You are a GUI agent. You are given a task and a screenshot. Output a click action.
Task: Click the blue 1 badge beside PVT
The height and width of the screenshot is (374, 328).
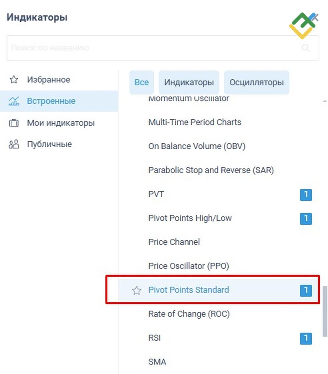pos(306,195)
